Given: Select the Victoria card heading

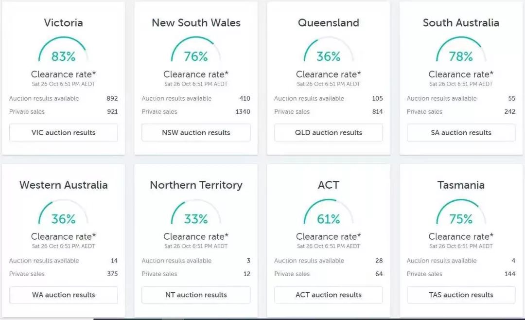Looking at the screenshot, I should (63, 23).
